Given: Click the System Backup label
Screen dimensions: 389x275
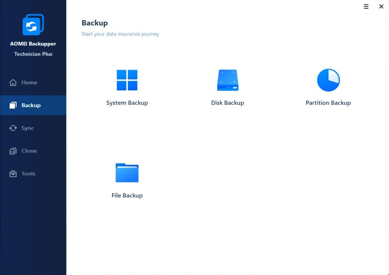Looking at the screenshot, I should [x=127, y=103].
